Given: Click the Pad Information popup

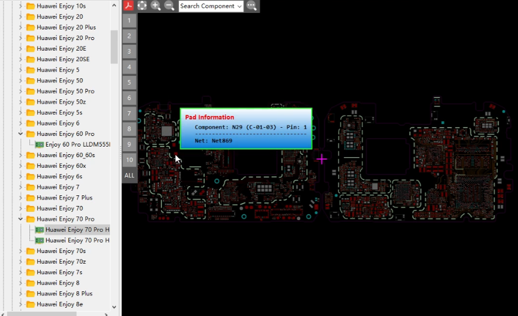Looking at the screenshot, I should coord(246,128).
